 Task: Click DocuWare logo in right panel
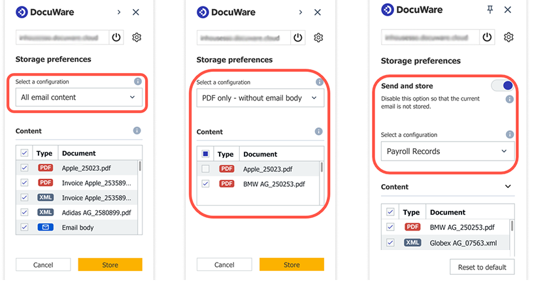click(x=412, y=10)
